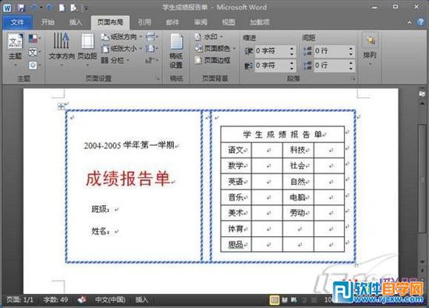
Task: Open 页边距 margins options
Action: pyautogui.click(x=87, y=49)
